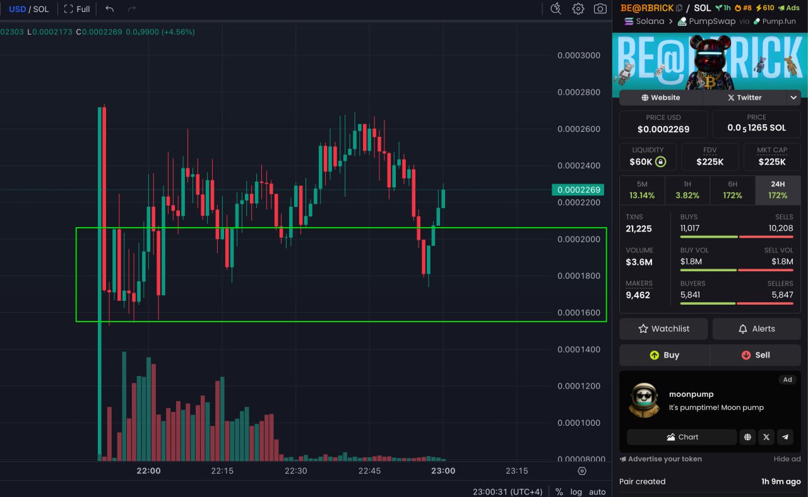This screenshot has height=497, width=808.
Task: Take a chart snapshot with camera icon
Action: [x=600, y=9]
